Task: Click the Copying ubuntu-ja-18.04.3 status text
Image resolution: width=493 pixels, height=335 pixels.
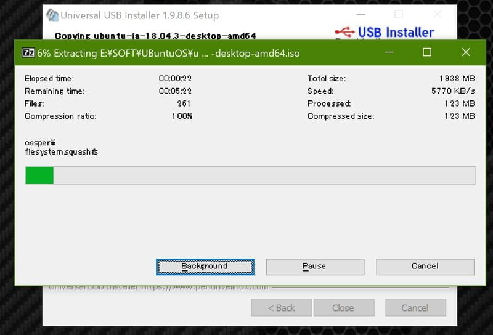Action: click(x=155, y=36)
